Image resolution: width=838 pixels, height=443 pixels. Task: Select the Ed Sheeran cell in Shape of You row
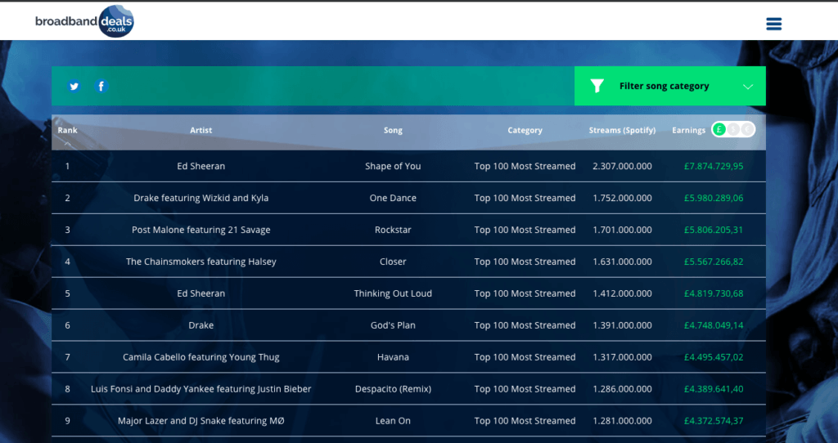pyautogui.click(x=201, y=166)
